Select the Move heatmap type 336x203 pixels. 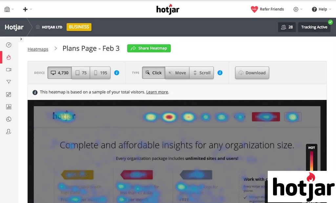click(177, 73)
